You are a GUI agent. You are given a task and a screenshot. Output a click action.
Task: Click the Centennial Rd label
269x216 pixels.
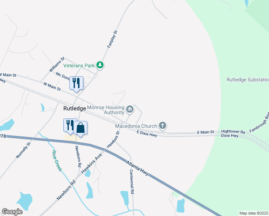132,182
